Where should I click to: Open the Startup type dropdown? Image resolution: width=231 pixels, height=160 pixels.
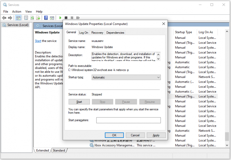click(126, 77)
